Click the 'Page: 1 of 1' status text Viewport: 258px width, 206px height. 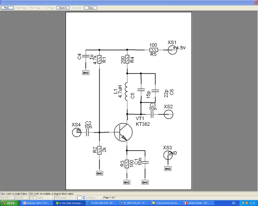click(x=109, y=198)
